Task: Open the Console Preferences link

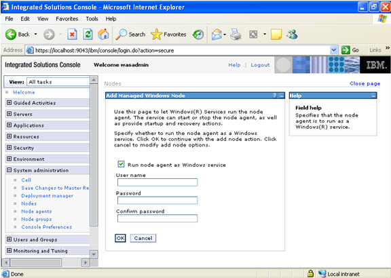Action: click(x=46, y=227)
